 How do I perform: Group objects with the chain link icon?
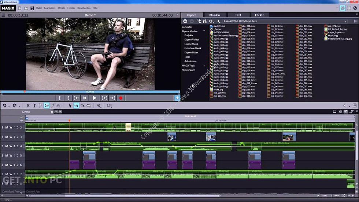coord(53,105)
